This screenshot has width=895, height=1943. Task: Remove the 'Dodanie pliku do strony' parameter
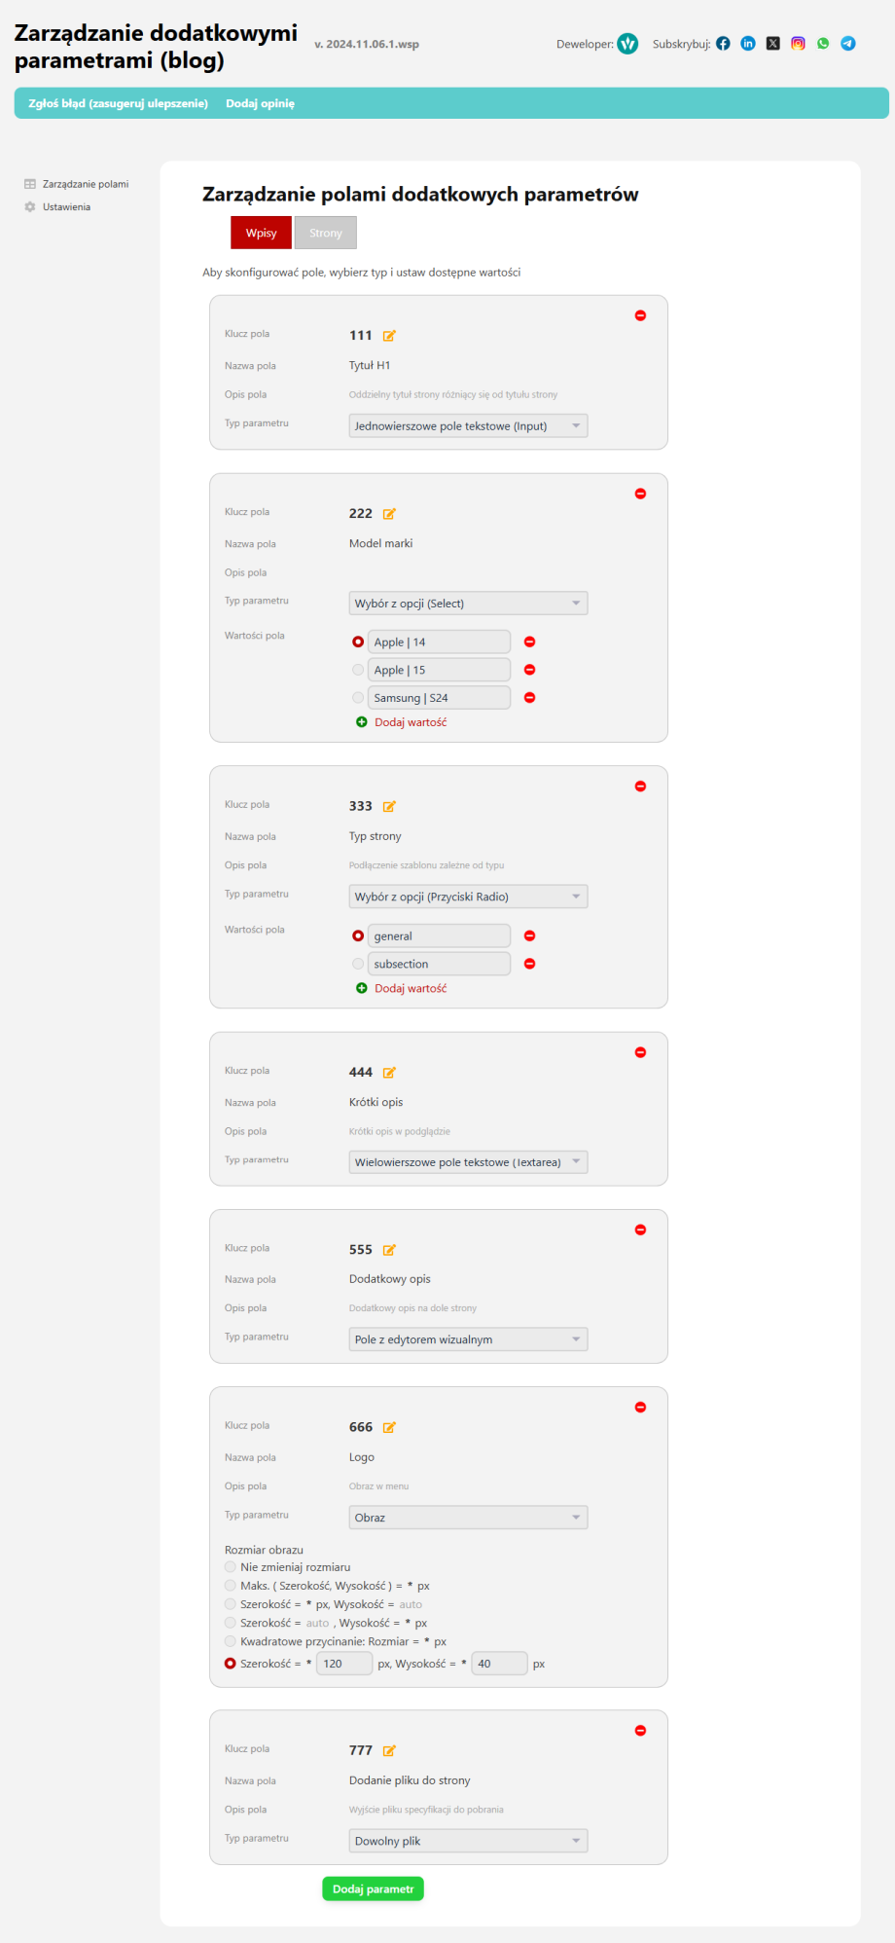click(640, 1731)
